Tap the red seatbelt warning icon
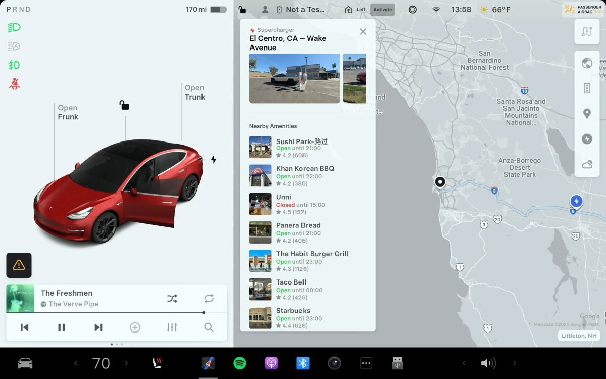The width and height of the screenshot is (606, 379). pyautogui.click(x=14, y=84)
